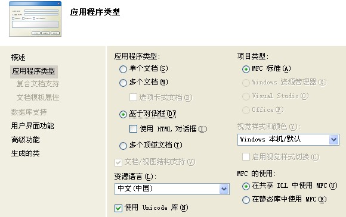
Task: Click the 选项卡式文档 checkbox
Action: tap(133, 97)
